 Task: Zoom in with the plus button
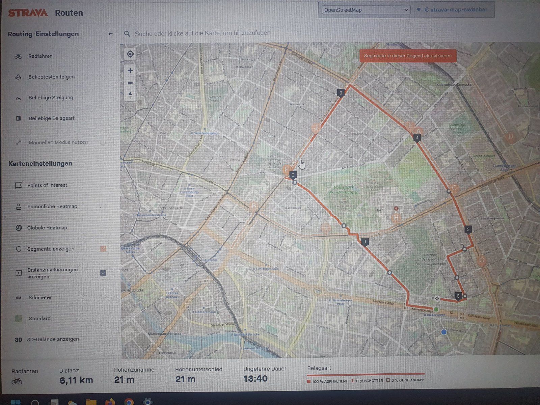tap(130, 71)
